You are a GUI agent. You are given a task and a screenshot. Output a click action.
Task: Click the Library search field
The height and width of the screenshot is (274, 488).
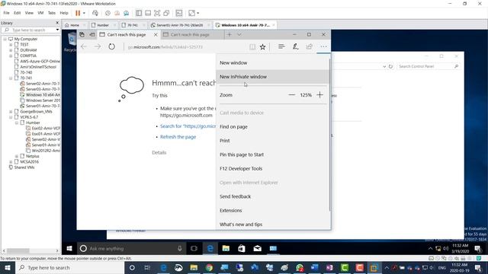pos(30,30)
